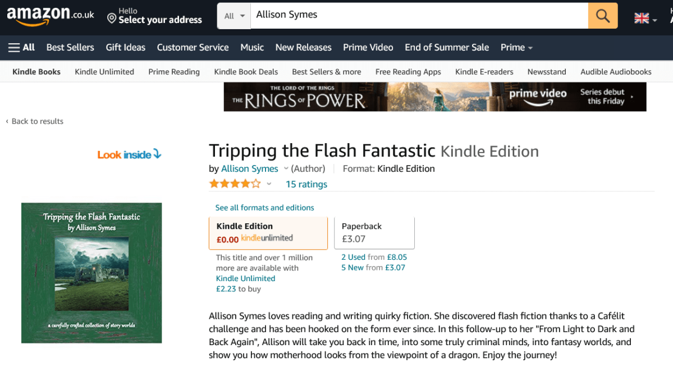Open the search category All dropdown

tap(234, 16)
